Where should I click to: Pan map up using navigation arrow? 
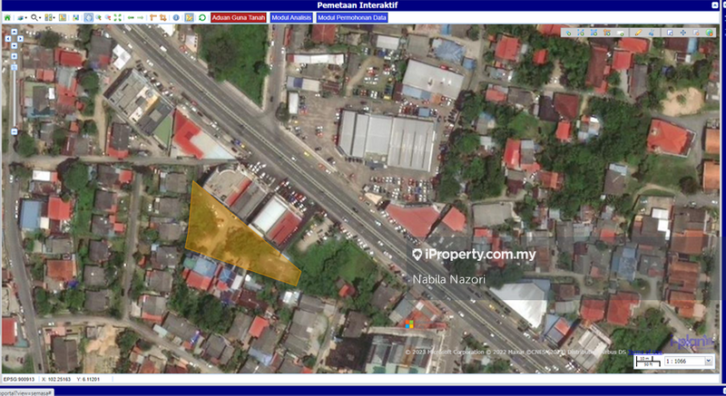[x=13, y=30]
